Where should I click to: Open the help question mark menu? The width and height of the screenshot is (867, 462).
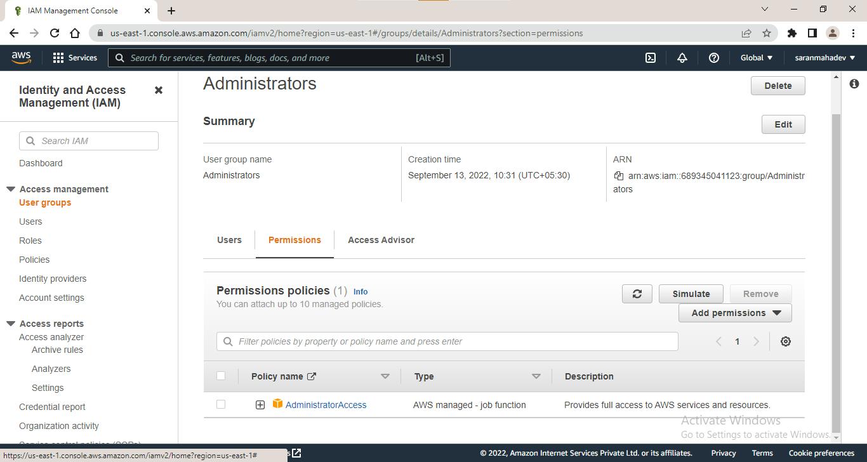(714, 58)
